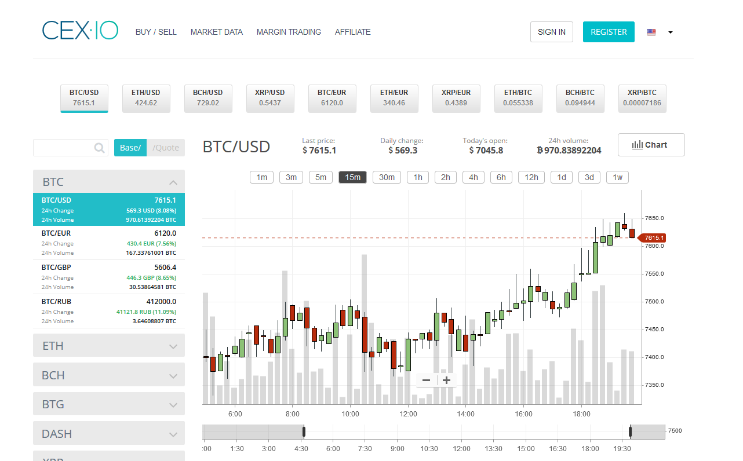Select XRP/BTC ticker tab
743x461 pixels.
click(x=642, y=98)
